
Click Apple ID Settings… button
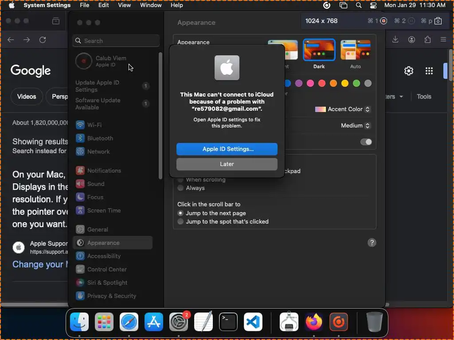227,149
